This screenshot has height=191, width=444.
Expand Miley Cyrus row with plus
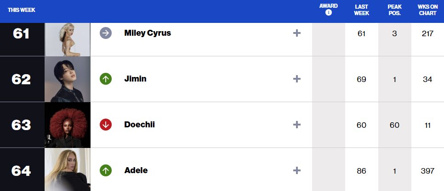point(297,33)
